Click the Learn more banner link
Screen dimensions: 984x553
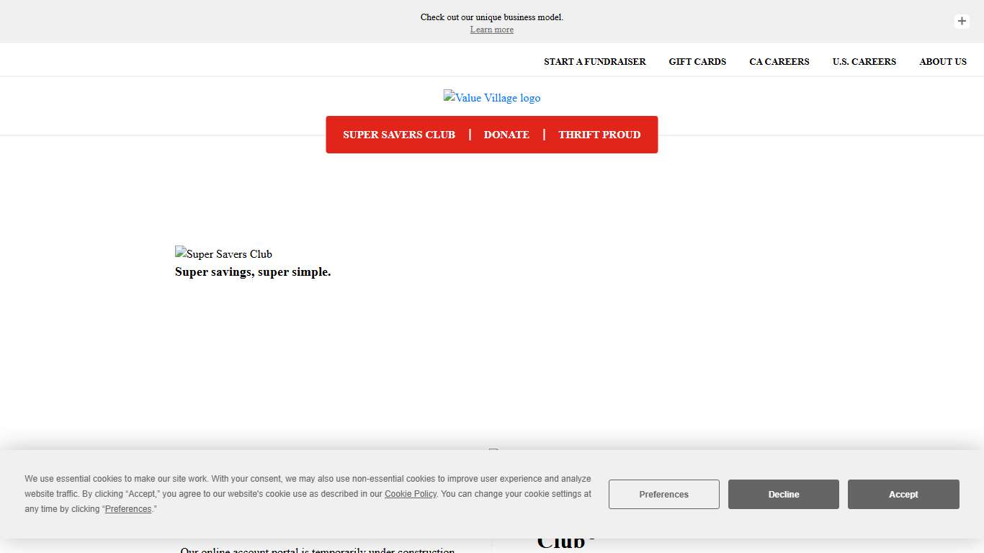[x=492, y=30]
